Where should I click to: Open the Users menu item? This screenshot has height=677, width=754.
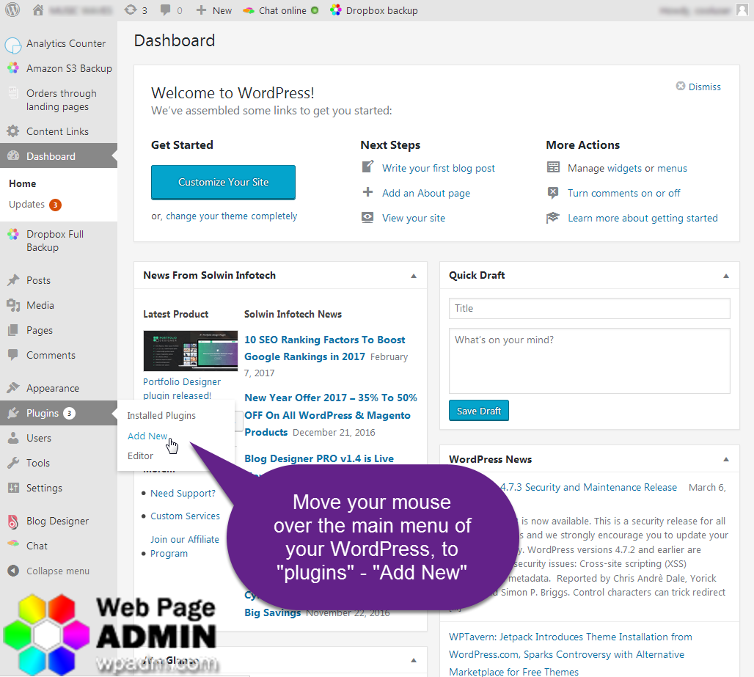[x=59, y=438]
